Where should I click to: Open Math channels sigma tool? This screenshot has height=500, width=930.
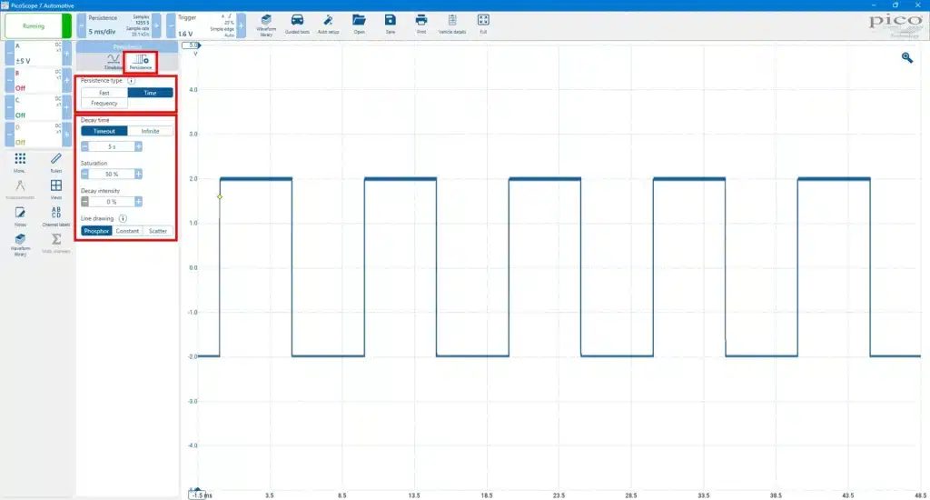point(55,243)
